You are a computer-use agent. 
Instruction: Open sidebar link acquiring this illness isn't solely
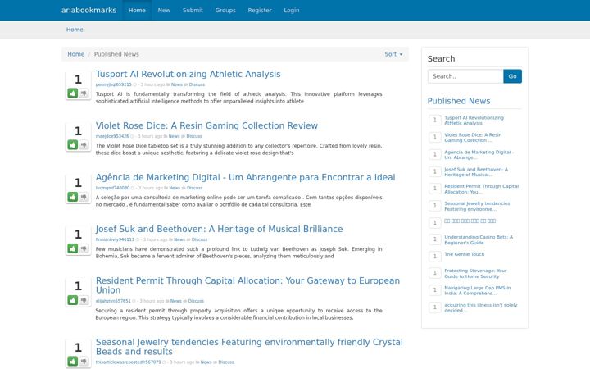(480, 307)
